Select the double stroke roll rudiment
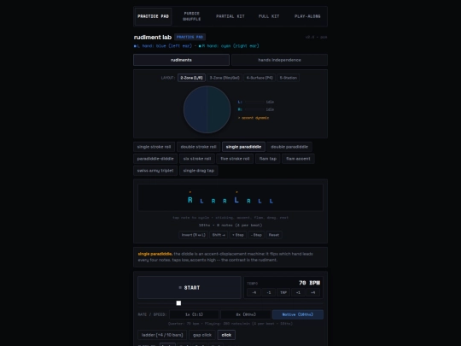Viewport: 461px width, 346px height. point(198,147)
